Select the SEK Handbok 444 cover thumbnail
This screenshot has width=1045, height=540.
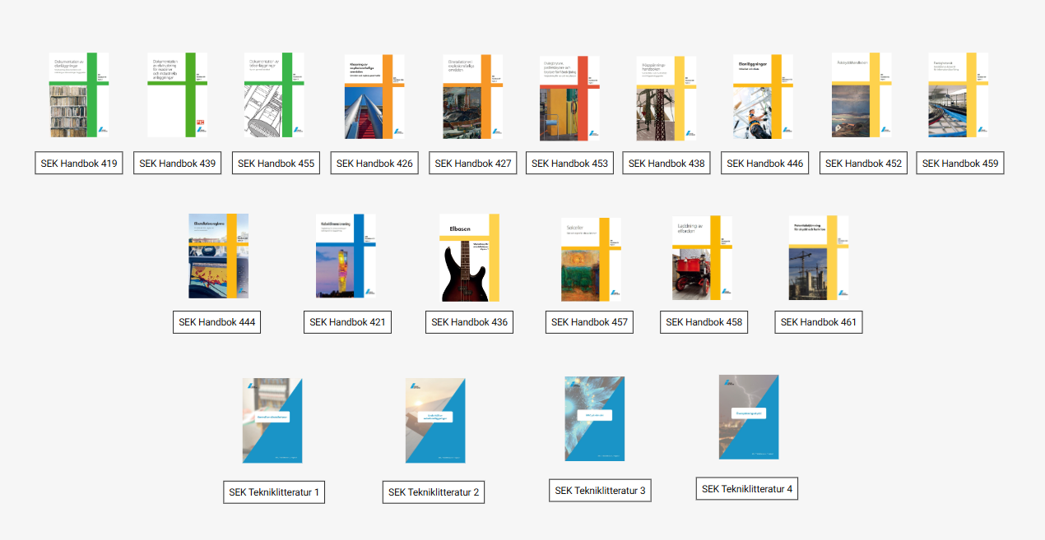218,256
